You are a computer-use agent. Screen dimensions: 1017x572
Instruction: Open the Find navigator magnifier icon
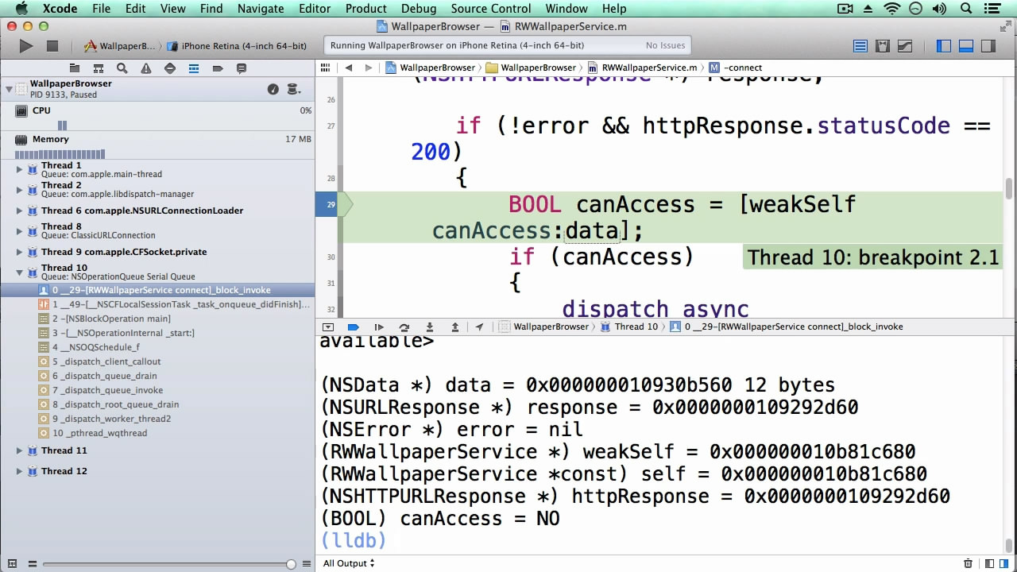click(x=122, y=68)
